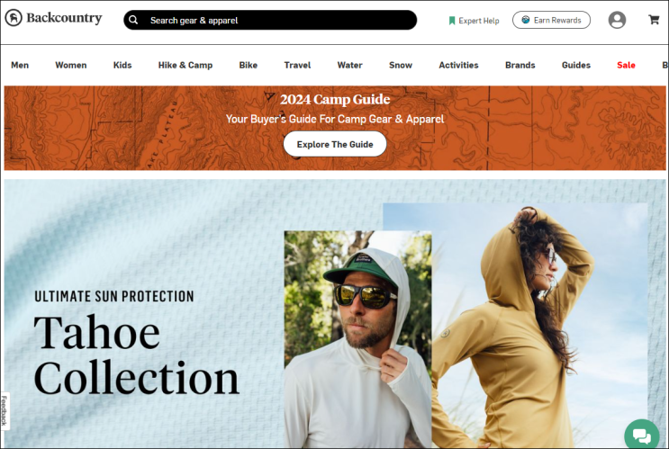Focus the Search gear & apparel field
Screen dimensions: 669x449
click(x=270, y=20)
